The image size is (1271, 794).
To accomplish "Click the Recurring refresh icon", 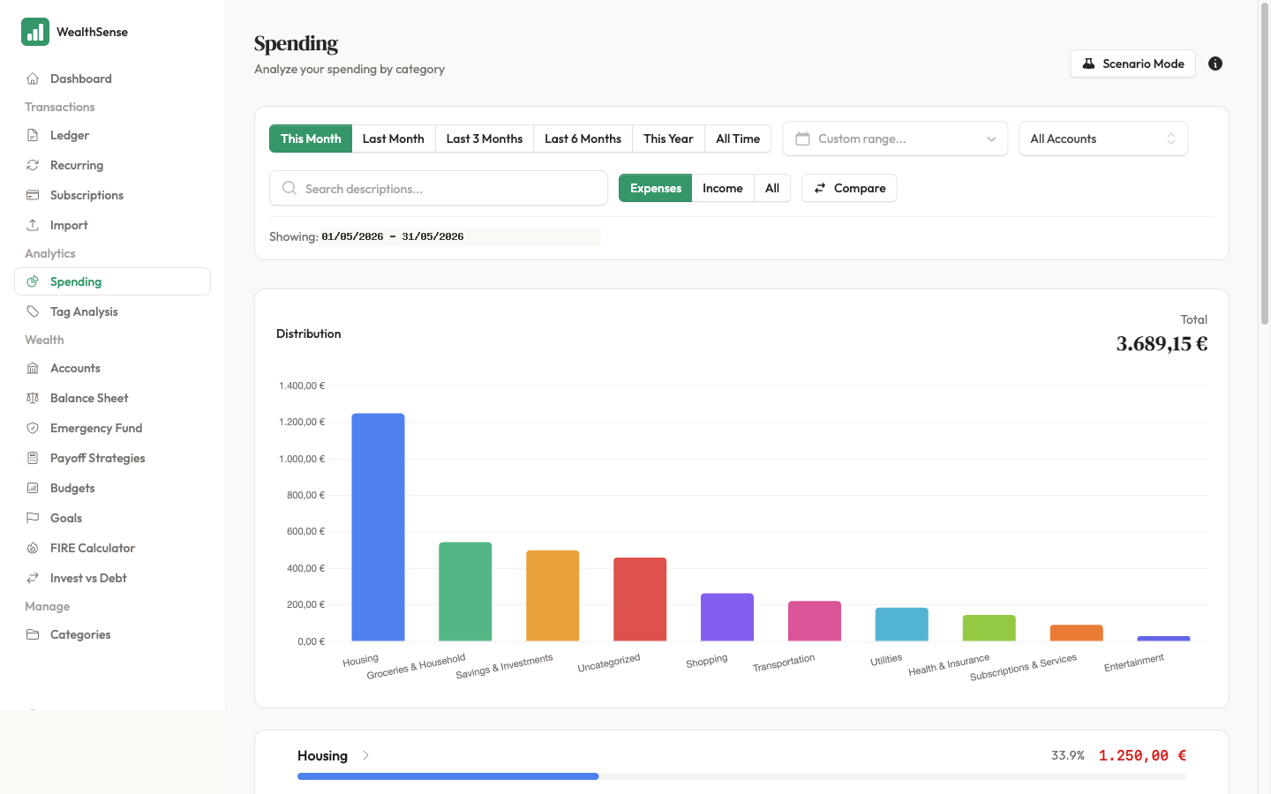I will 33,165.
